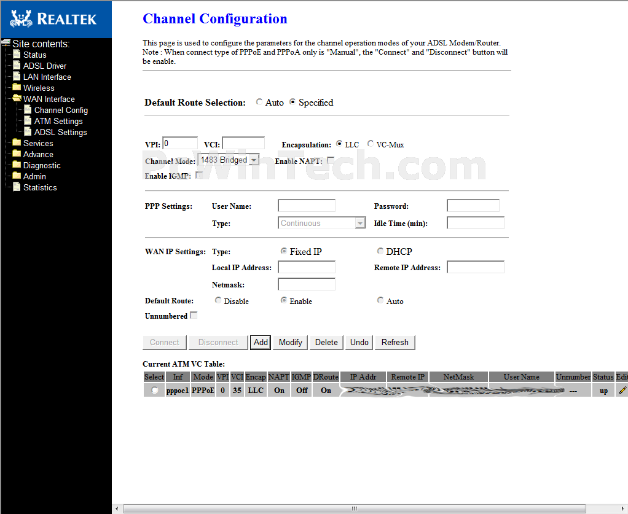Go to ADSL Driver page
Screen dimensions: 628x514
(x=45, y=66)
